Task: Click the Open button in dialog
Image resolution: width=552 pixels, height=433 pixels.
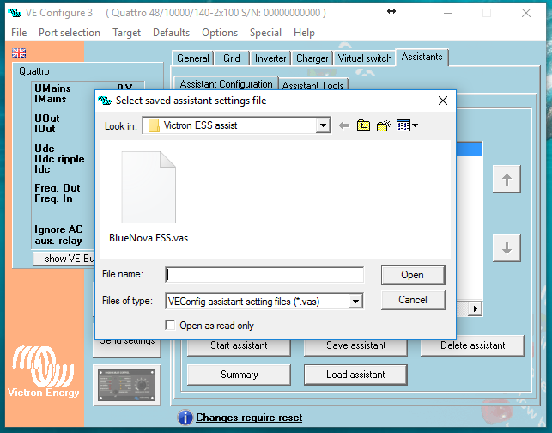Action: coord(413,275)
